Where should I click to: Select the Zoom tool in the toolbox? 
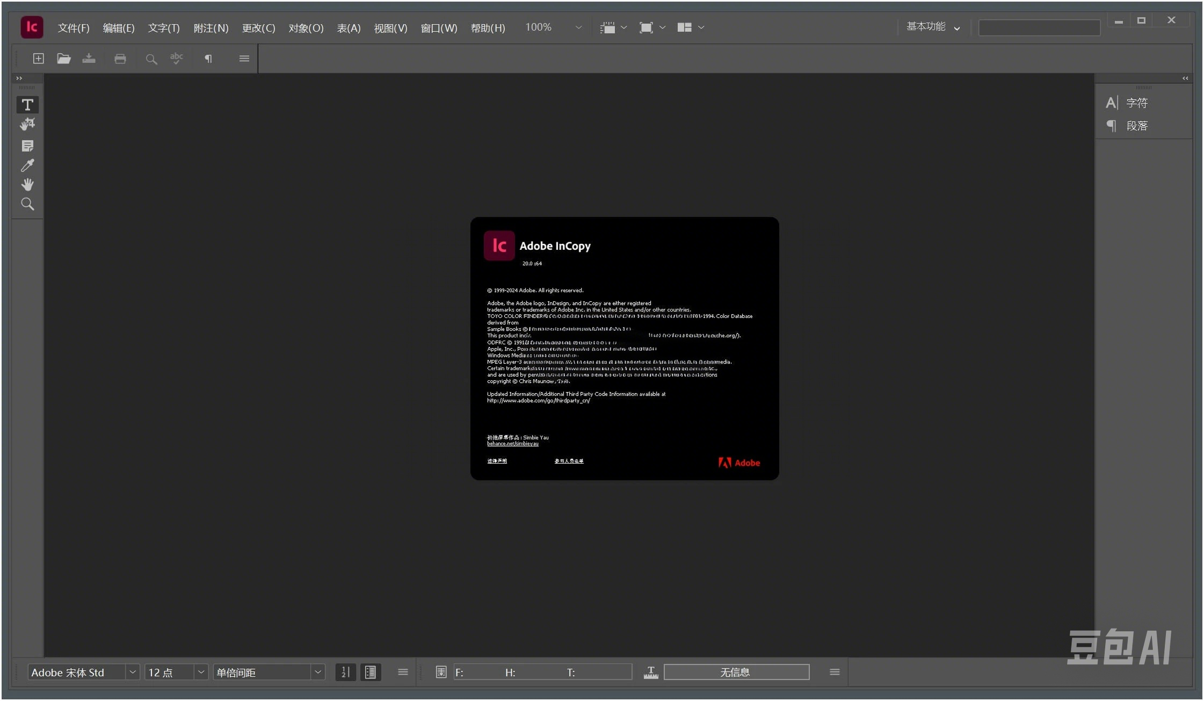27,204
